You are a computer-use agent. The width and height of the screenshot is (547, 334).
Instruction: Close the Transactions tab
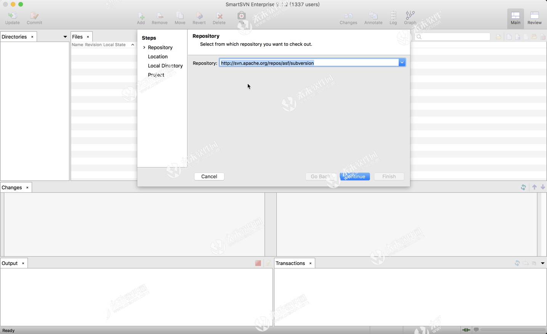(x=310, y=264)
